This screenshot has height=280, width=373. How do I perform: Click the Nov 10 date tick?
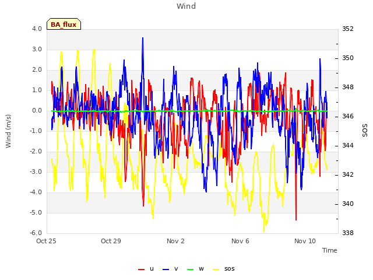tap(305, 241)
